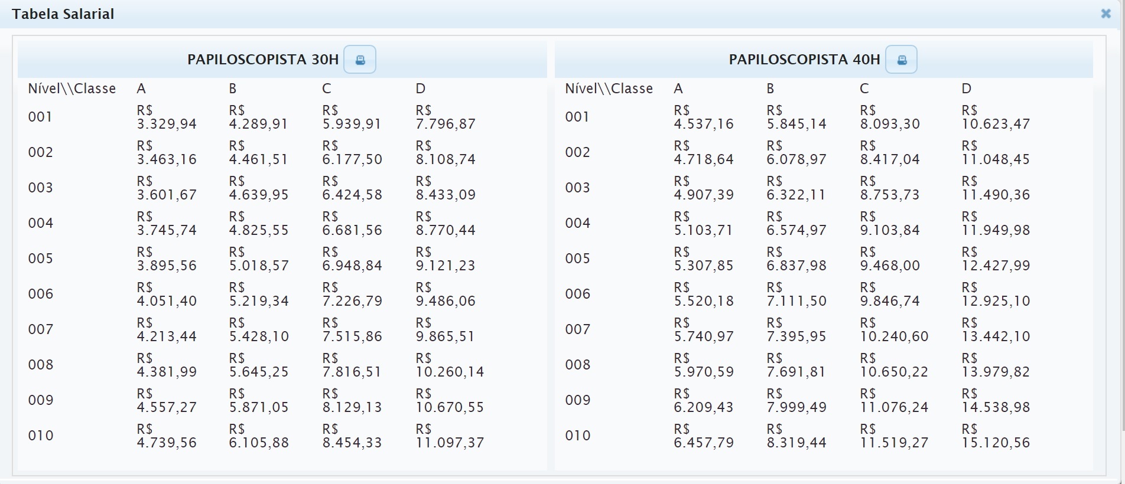1125x484 pixels.
Task: Click the salary value R$ 3.329,94
Action: pos(167,117)
